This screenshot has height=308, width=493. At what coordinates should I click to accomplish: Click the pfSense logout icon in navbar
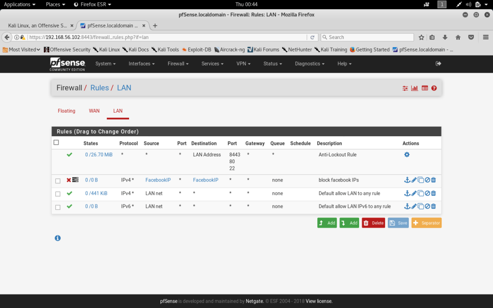coord(438,64)
